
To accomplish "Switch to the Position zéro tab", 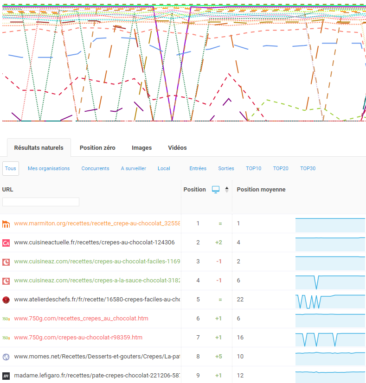I will [x=97, y=148].
